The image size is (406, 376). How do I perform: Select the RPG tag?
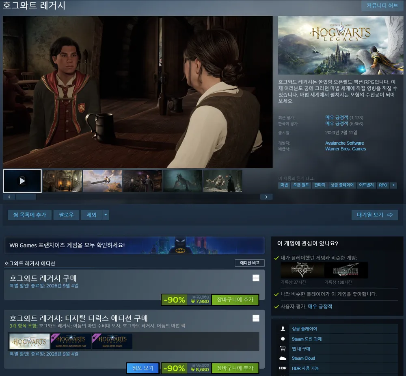coord(383,185)
